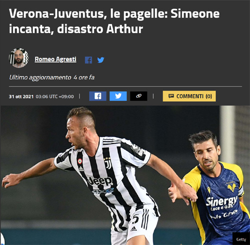
Task: Click the Getty credit label on the photo
Action: coord(241,239)
